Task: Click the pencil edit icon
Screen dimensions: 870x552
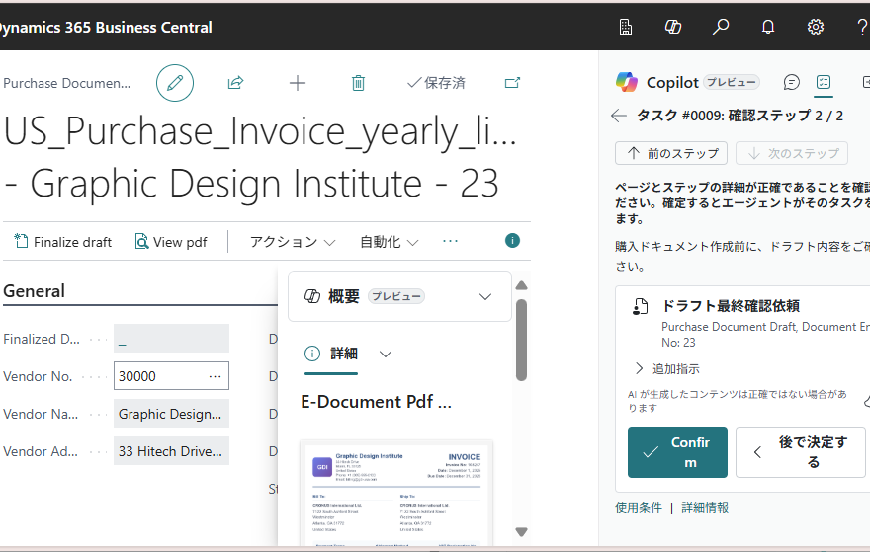Action: 175,83
